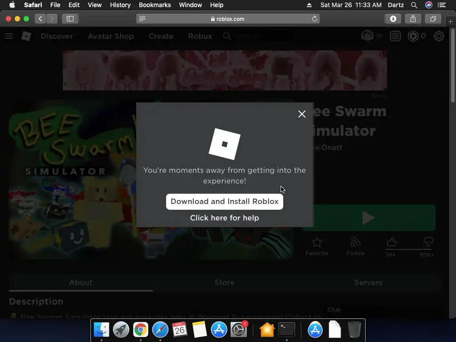Viewport: 456px width, 342px height.
Task: Open Finder from the Dock
Action: 101,330
